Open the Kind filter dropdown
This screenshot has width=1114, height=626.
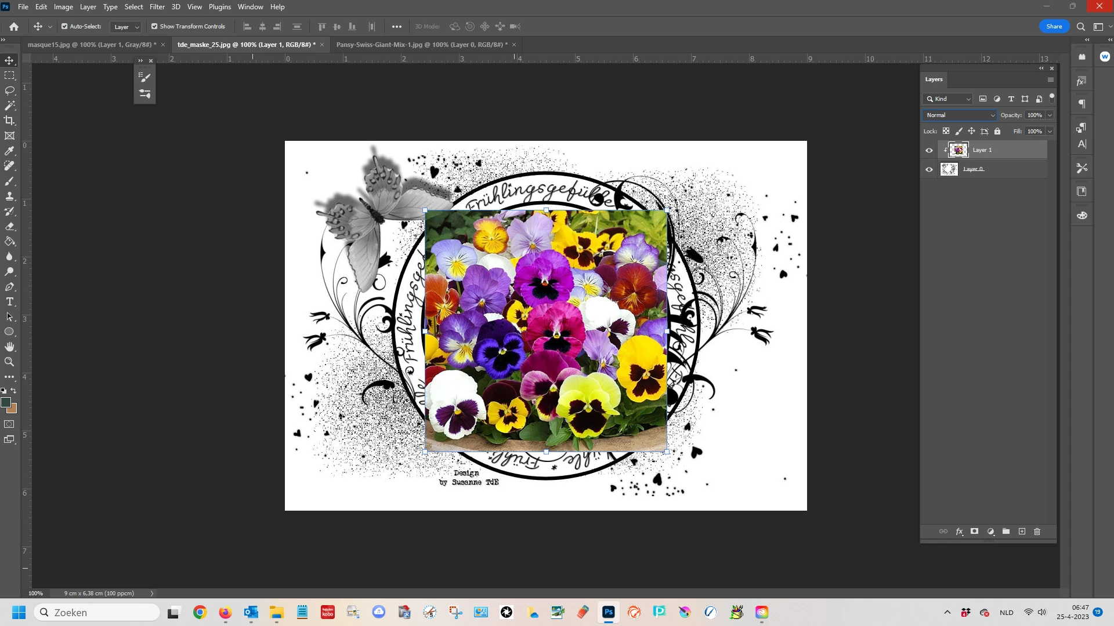[948, 99]
